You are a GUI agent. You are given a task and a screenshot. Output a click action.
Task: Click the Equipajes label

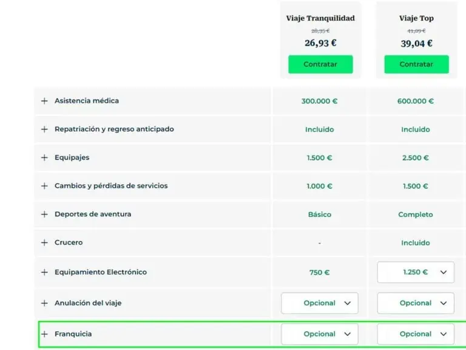click(x=72, y=157)
